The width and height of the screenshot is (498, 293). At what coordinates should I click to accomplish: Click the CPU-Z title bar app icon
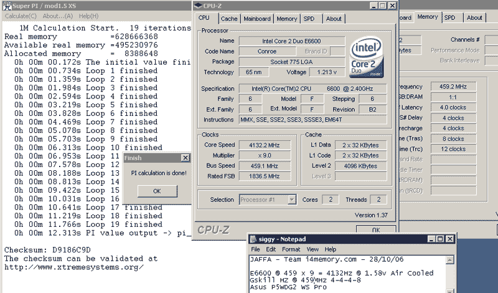(x=199, y=6)
